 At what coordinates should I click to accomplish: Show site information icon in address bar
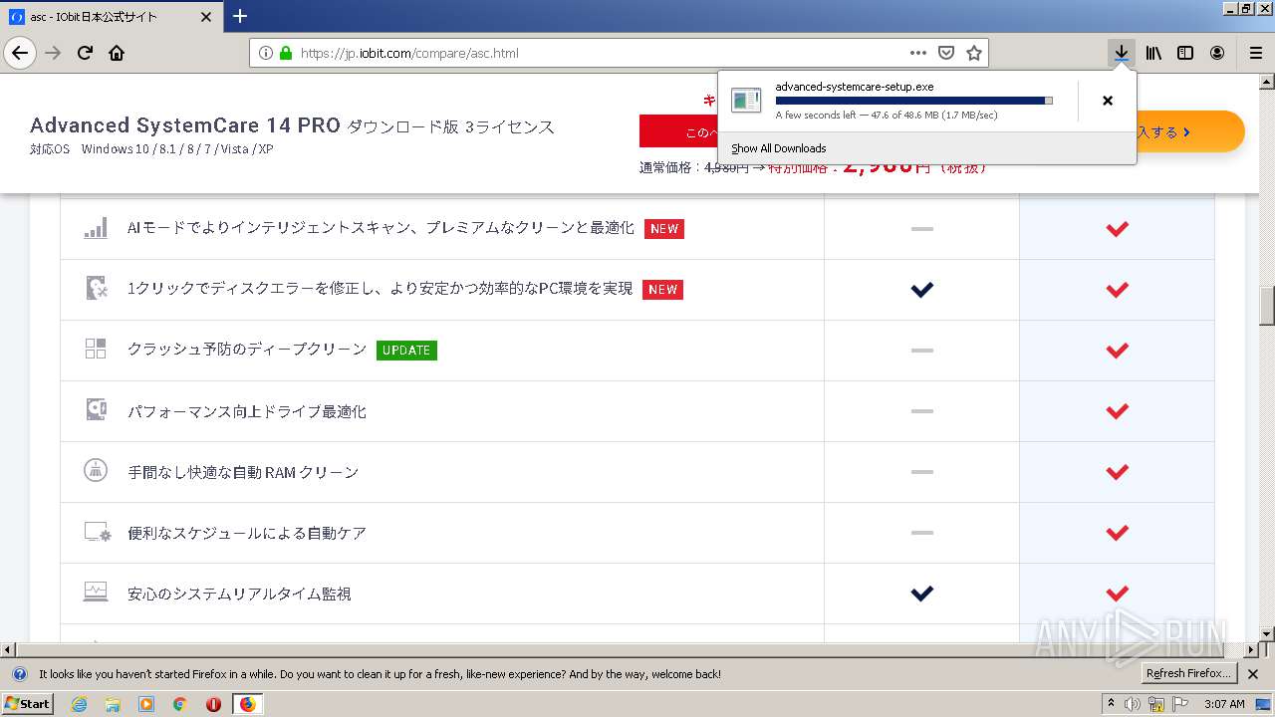266,53
